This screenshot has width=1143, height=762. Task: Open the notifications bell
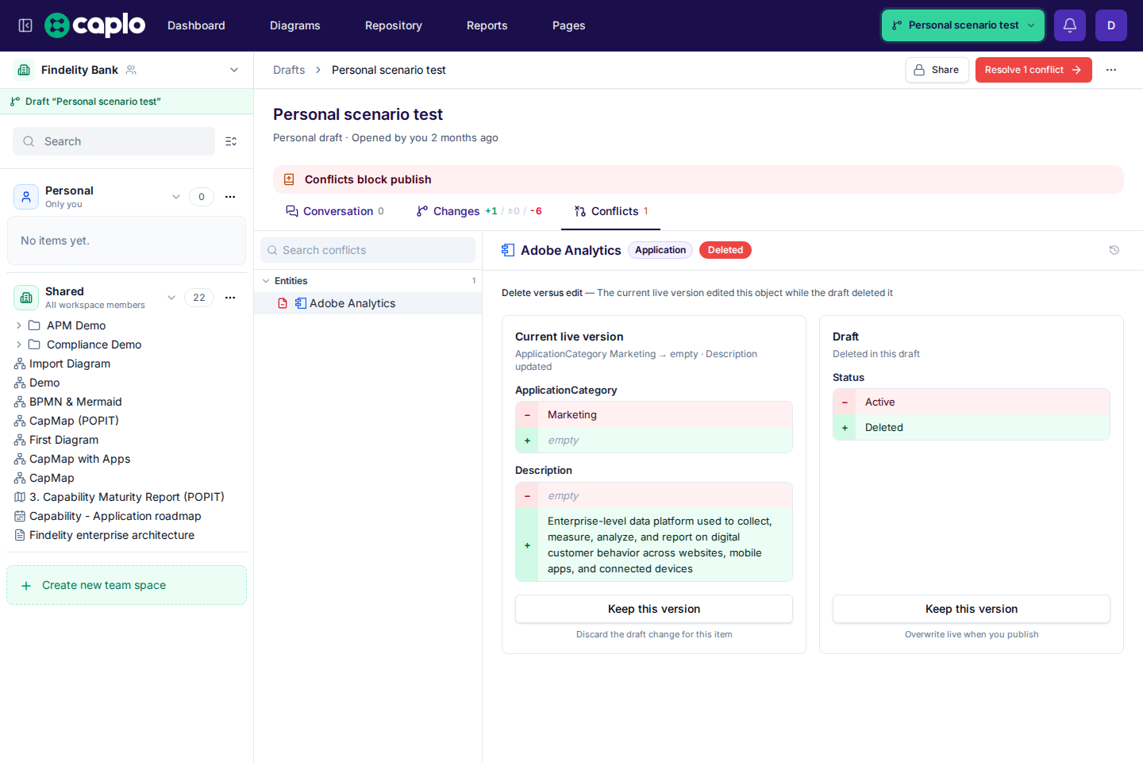pyautogui.click(x=1070, y=25)
